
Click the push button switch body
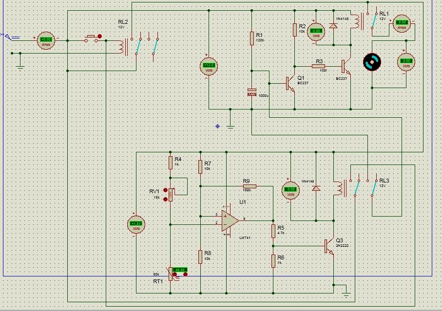pos(91,39)
